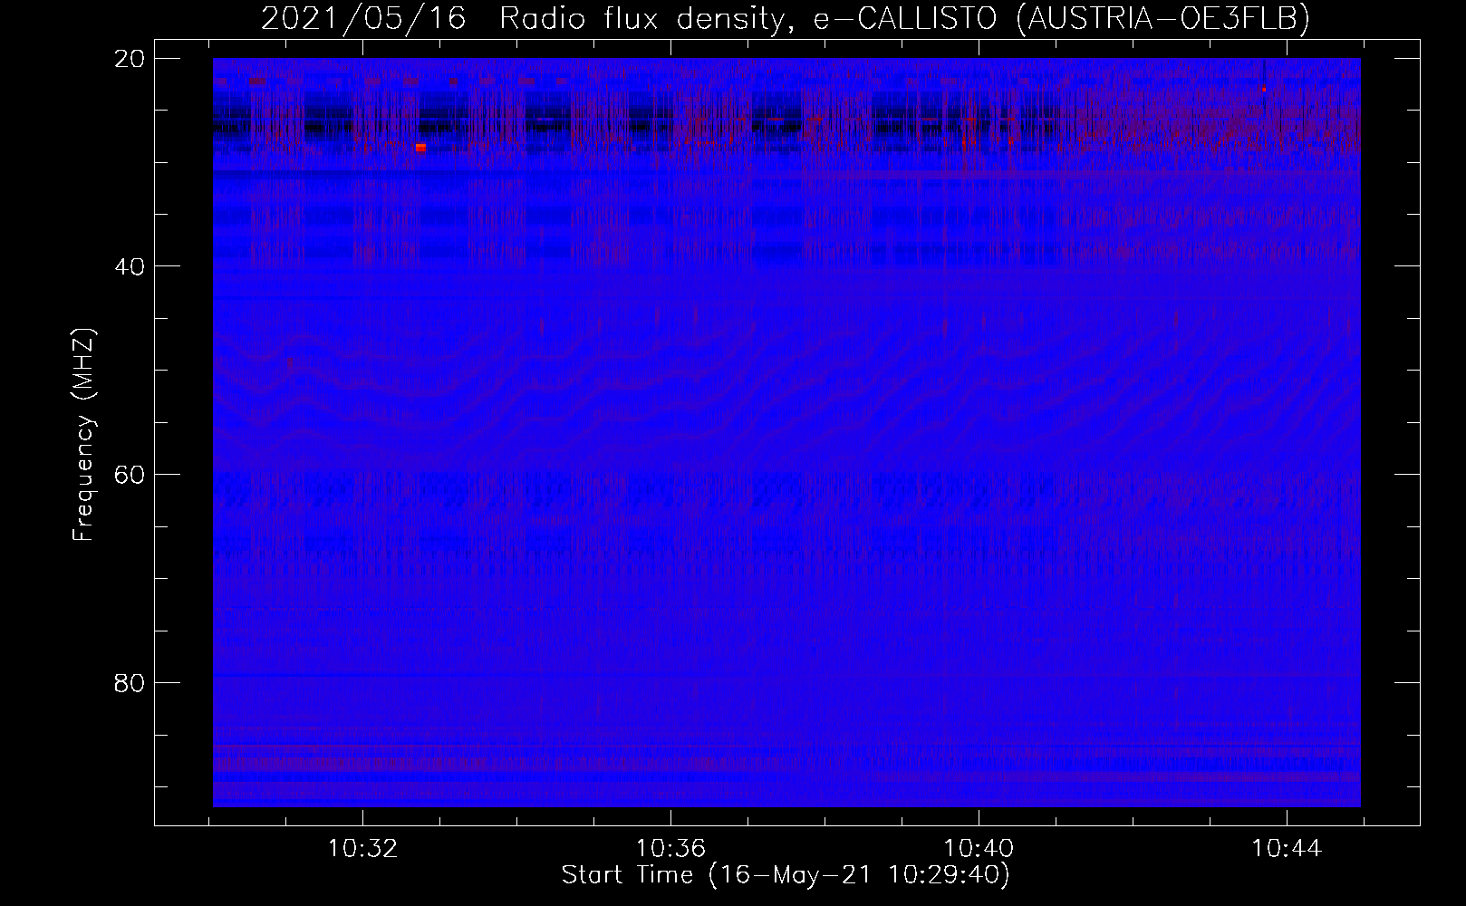Click the '40' frequency tick label
This screenshot has width=1466, height=906.
[130, 266]
